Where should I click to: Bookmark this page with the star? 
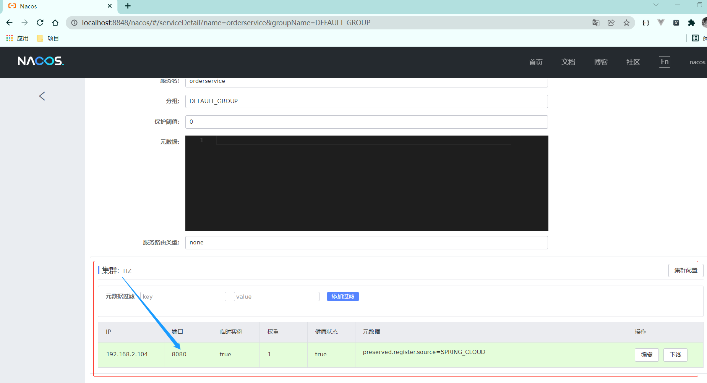click(626, 23)
